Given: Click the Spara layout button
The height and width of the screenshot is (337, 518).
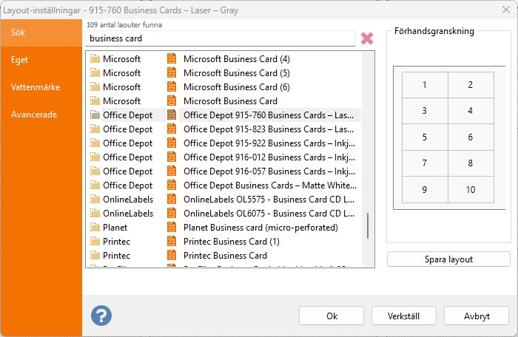Looking at the screenshot, I should 448,259.
